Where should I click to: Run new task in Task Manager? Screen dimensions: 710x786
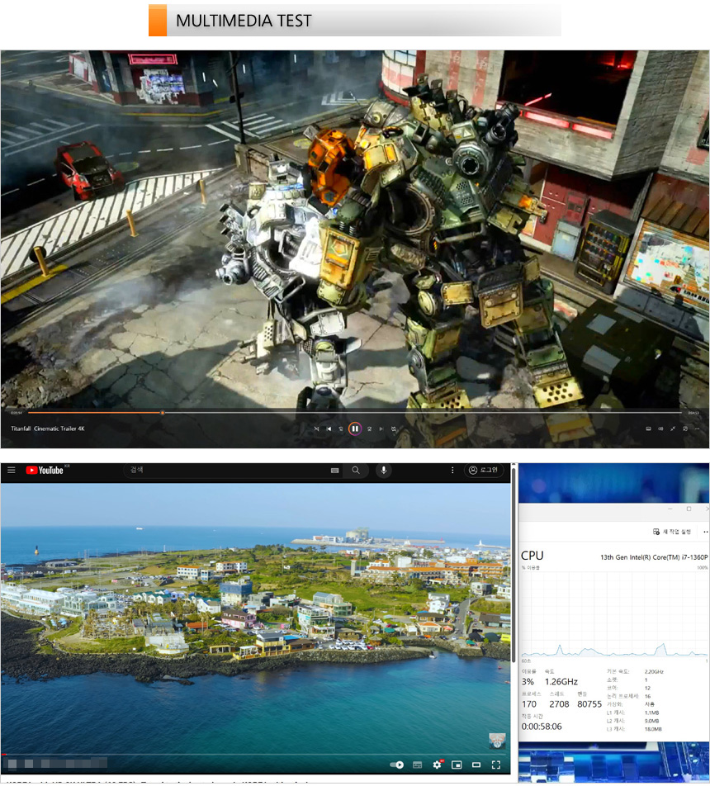(672, 532)
